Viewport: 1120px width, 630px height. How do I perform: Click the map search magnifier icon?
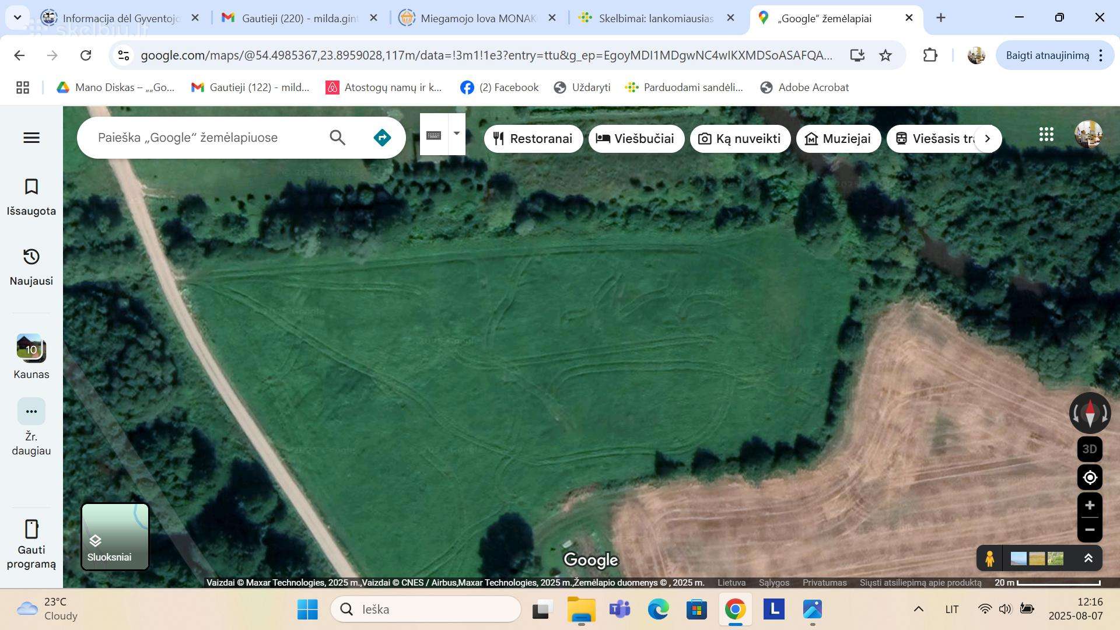pos(338,138)
